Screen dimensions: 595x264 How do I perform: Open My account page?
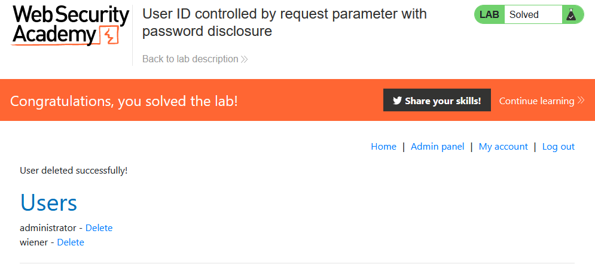503,147
